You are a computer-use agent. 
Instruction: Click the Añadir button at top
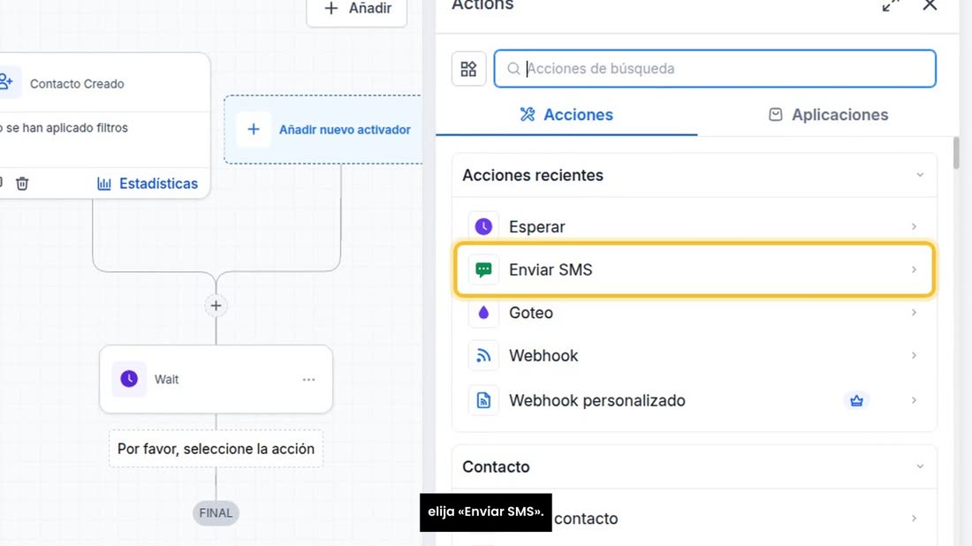pos(357,11)
